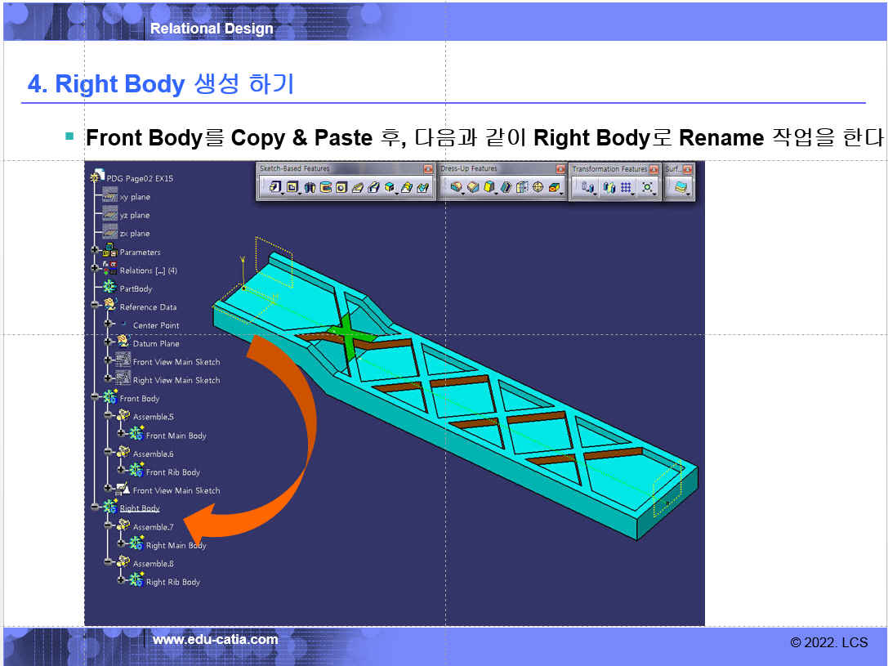Click the Scaling tool icon
The image size is (888, 666).
click(x=647, y=187)
